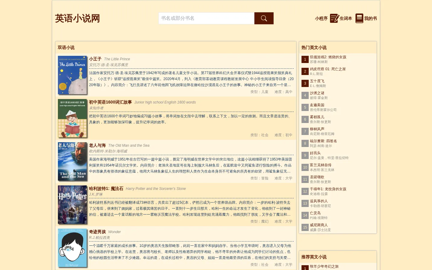Click the 双语小说 section heading

66,47
